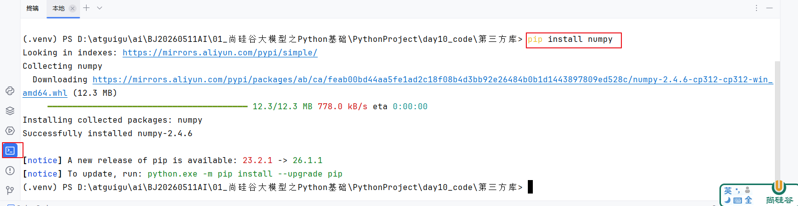
Task: Close the 本地 terminal tab
Action: point(73,8)
